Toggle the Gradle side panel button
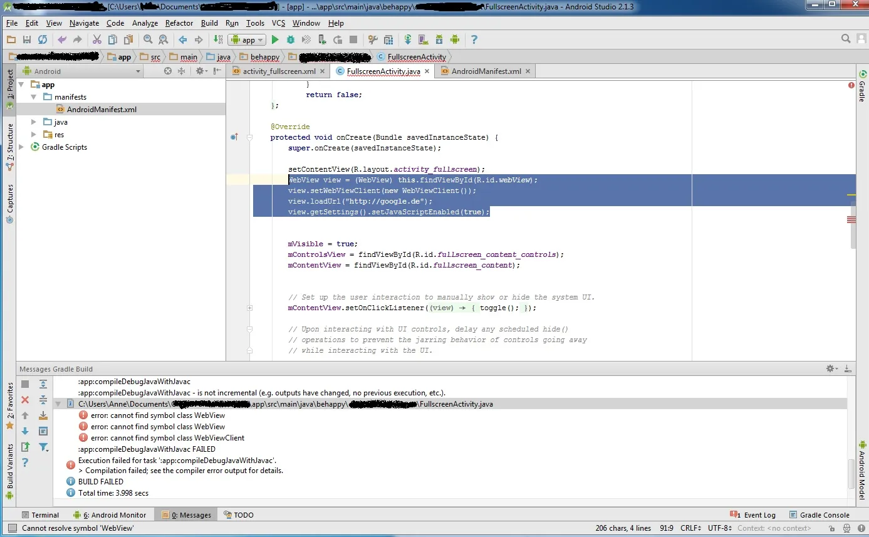Screen dimensions: 869x537 click(862, 86)
